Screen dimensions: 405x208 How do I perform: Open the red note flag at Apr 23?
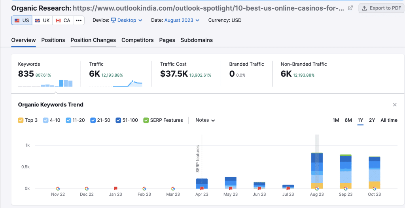tap(202, 189)
